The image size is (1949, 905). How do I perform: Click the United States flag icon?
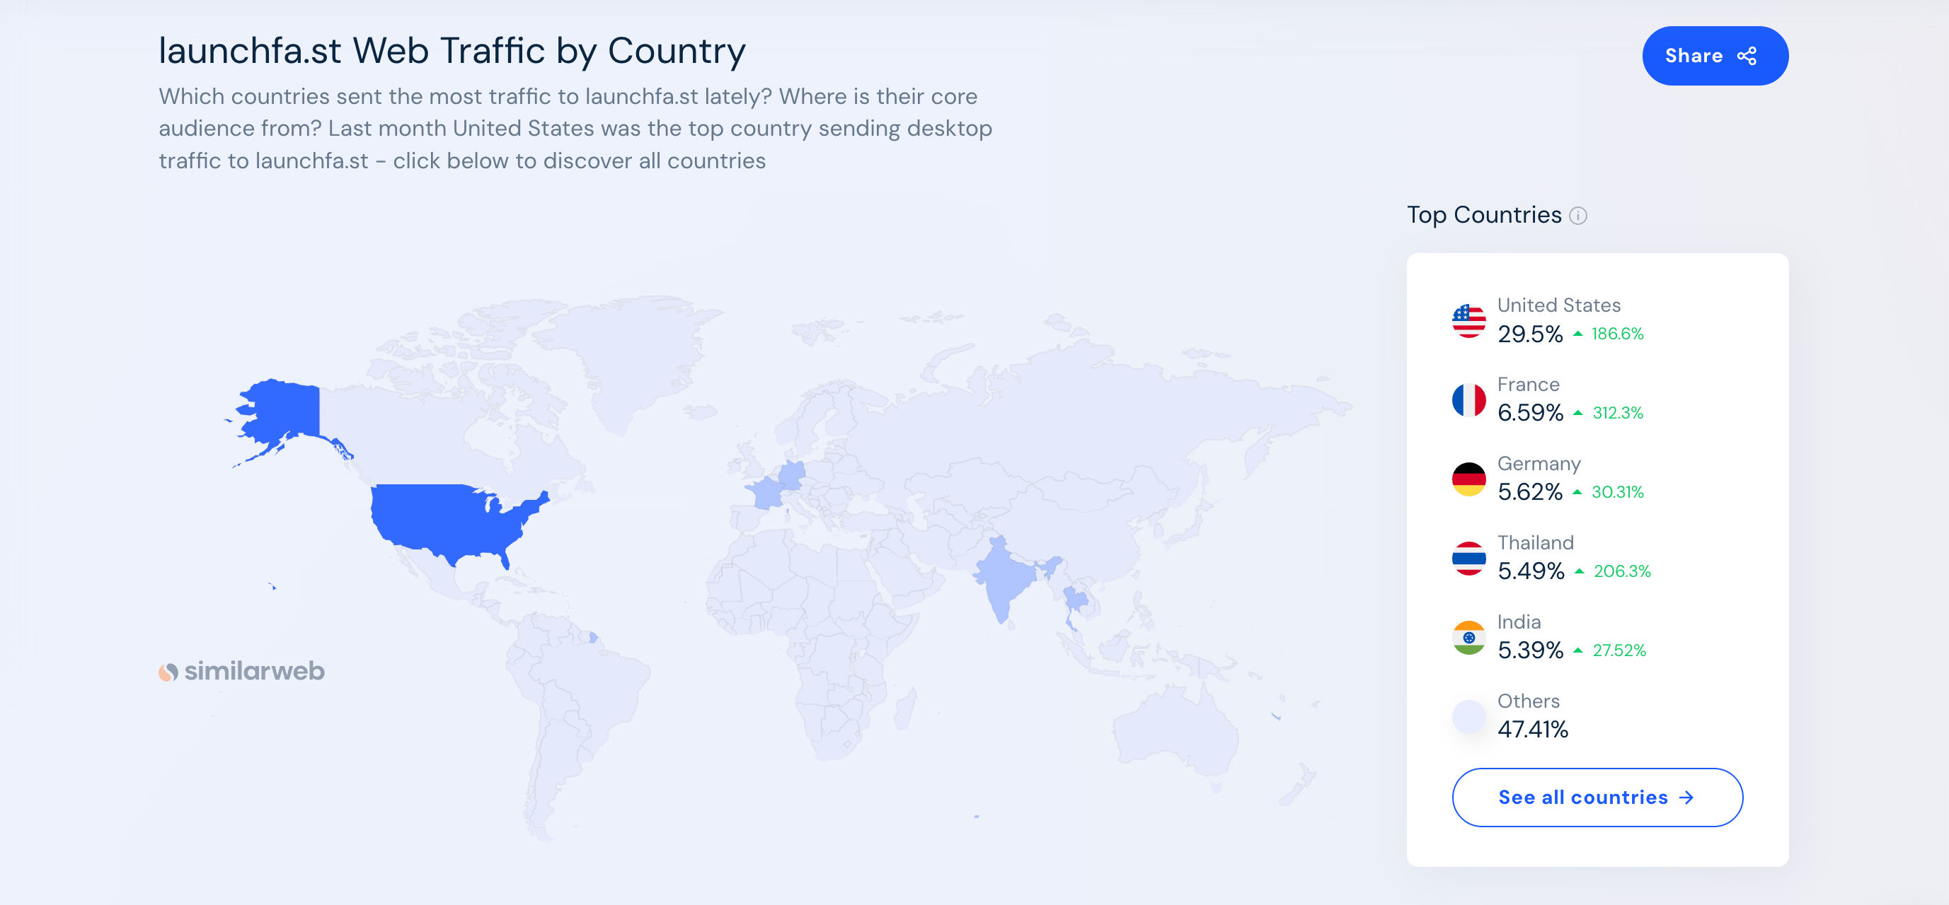(x=1468, y=320)
